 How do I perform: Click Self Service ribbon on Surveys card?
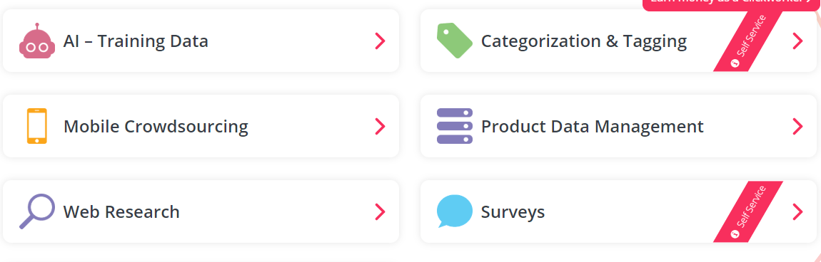[x=747, y=212]
